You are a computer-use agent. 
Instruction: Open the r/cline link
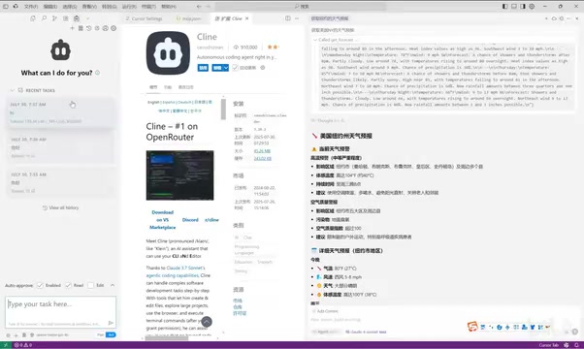tap(211, 220)
